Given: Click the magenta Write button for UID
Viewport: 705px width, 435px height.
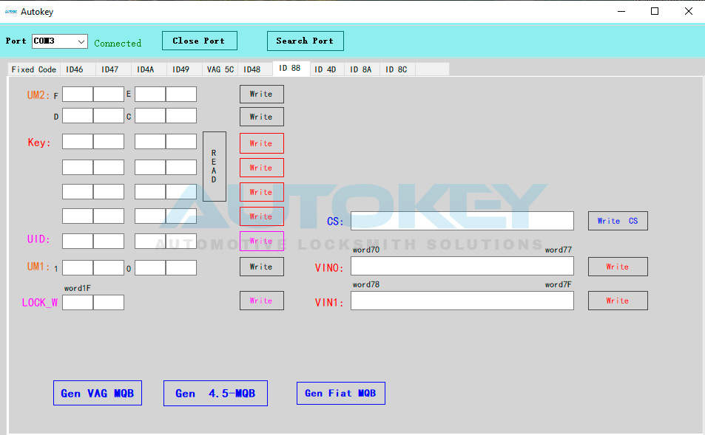Looking at the screenshot, I should click(262, 241).
